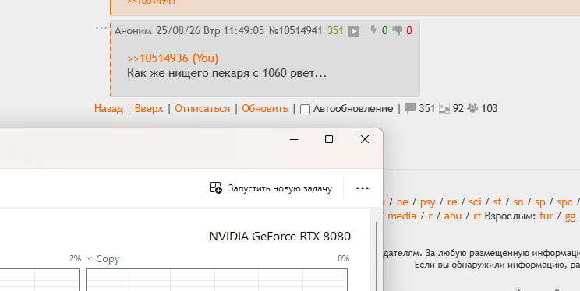This screenshot has width=580, height=291.
Task: Open the /sci/ board link
Action: click(x=475, y=202)
